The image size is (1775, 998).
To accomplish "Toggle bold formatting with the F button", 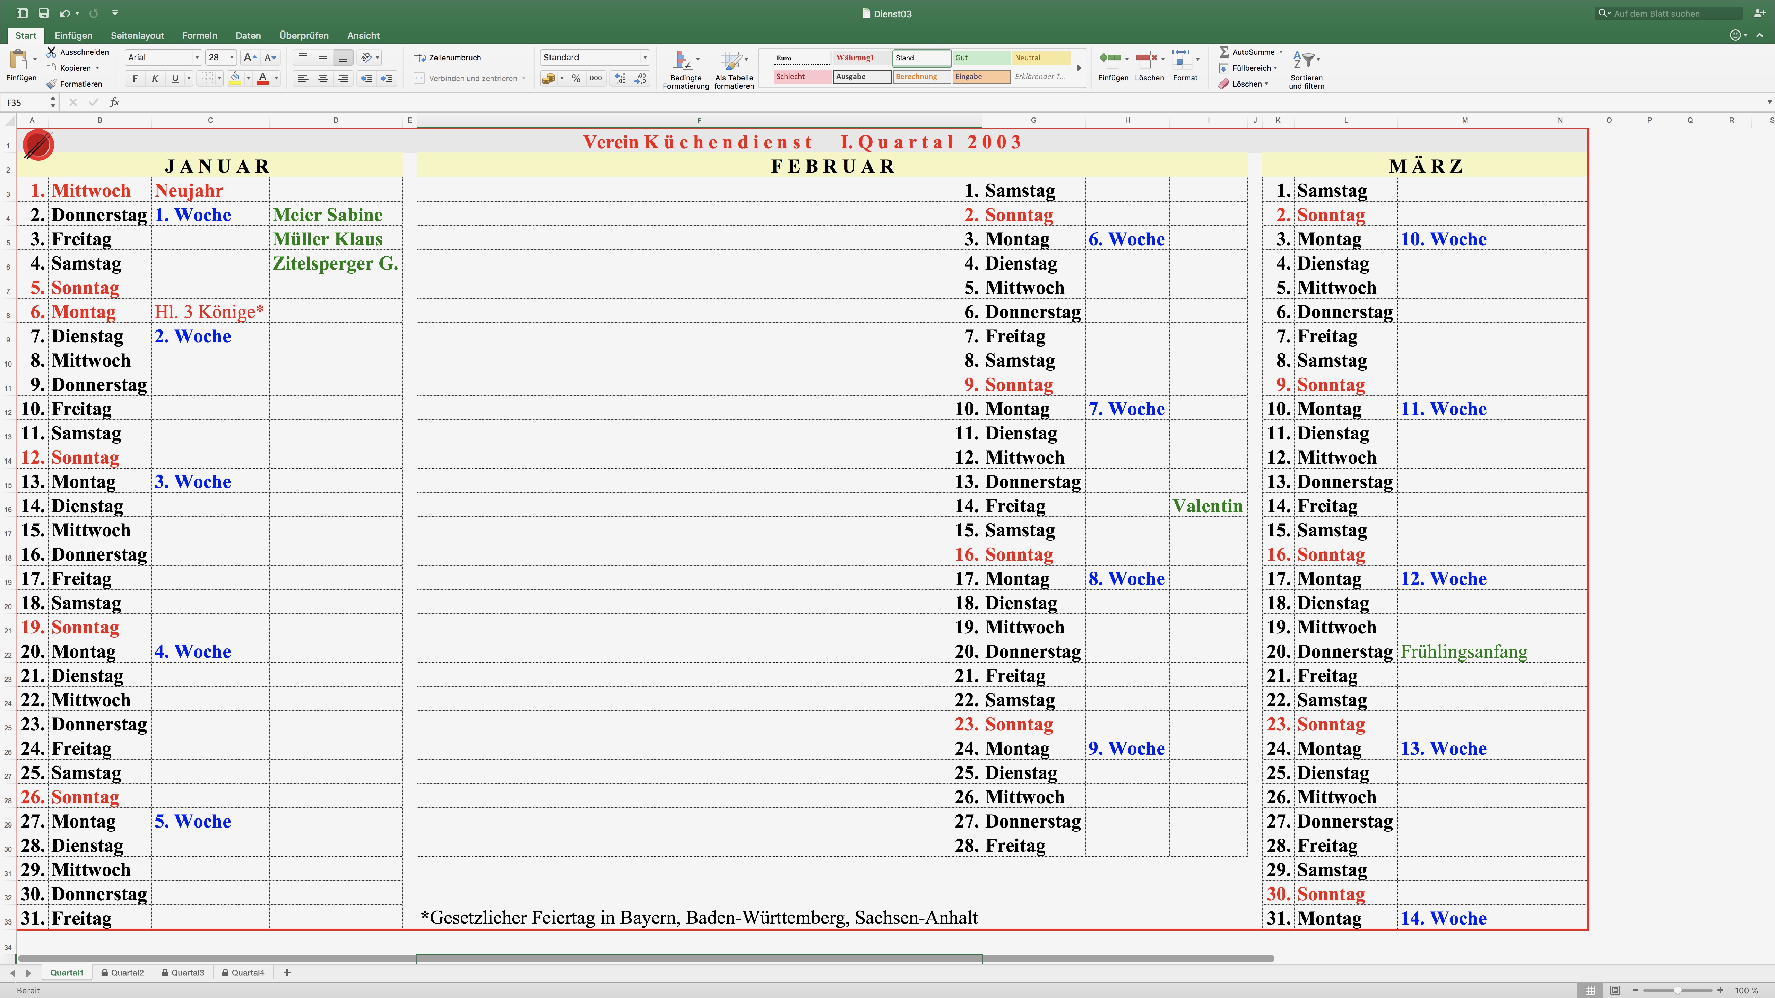I will coord(135,79).
